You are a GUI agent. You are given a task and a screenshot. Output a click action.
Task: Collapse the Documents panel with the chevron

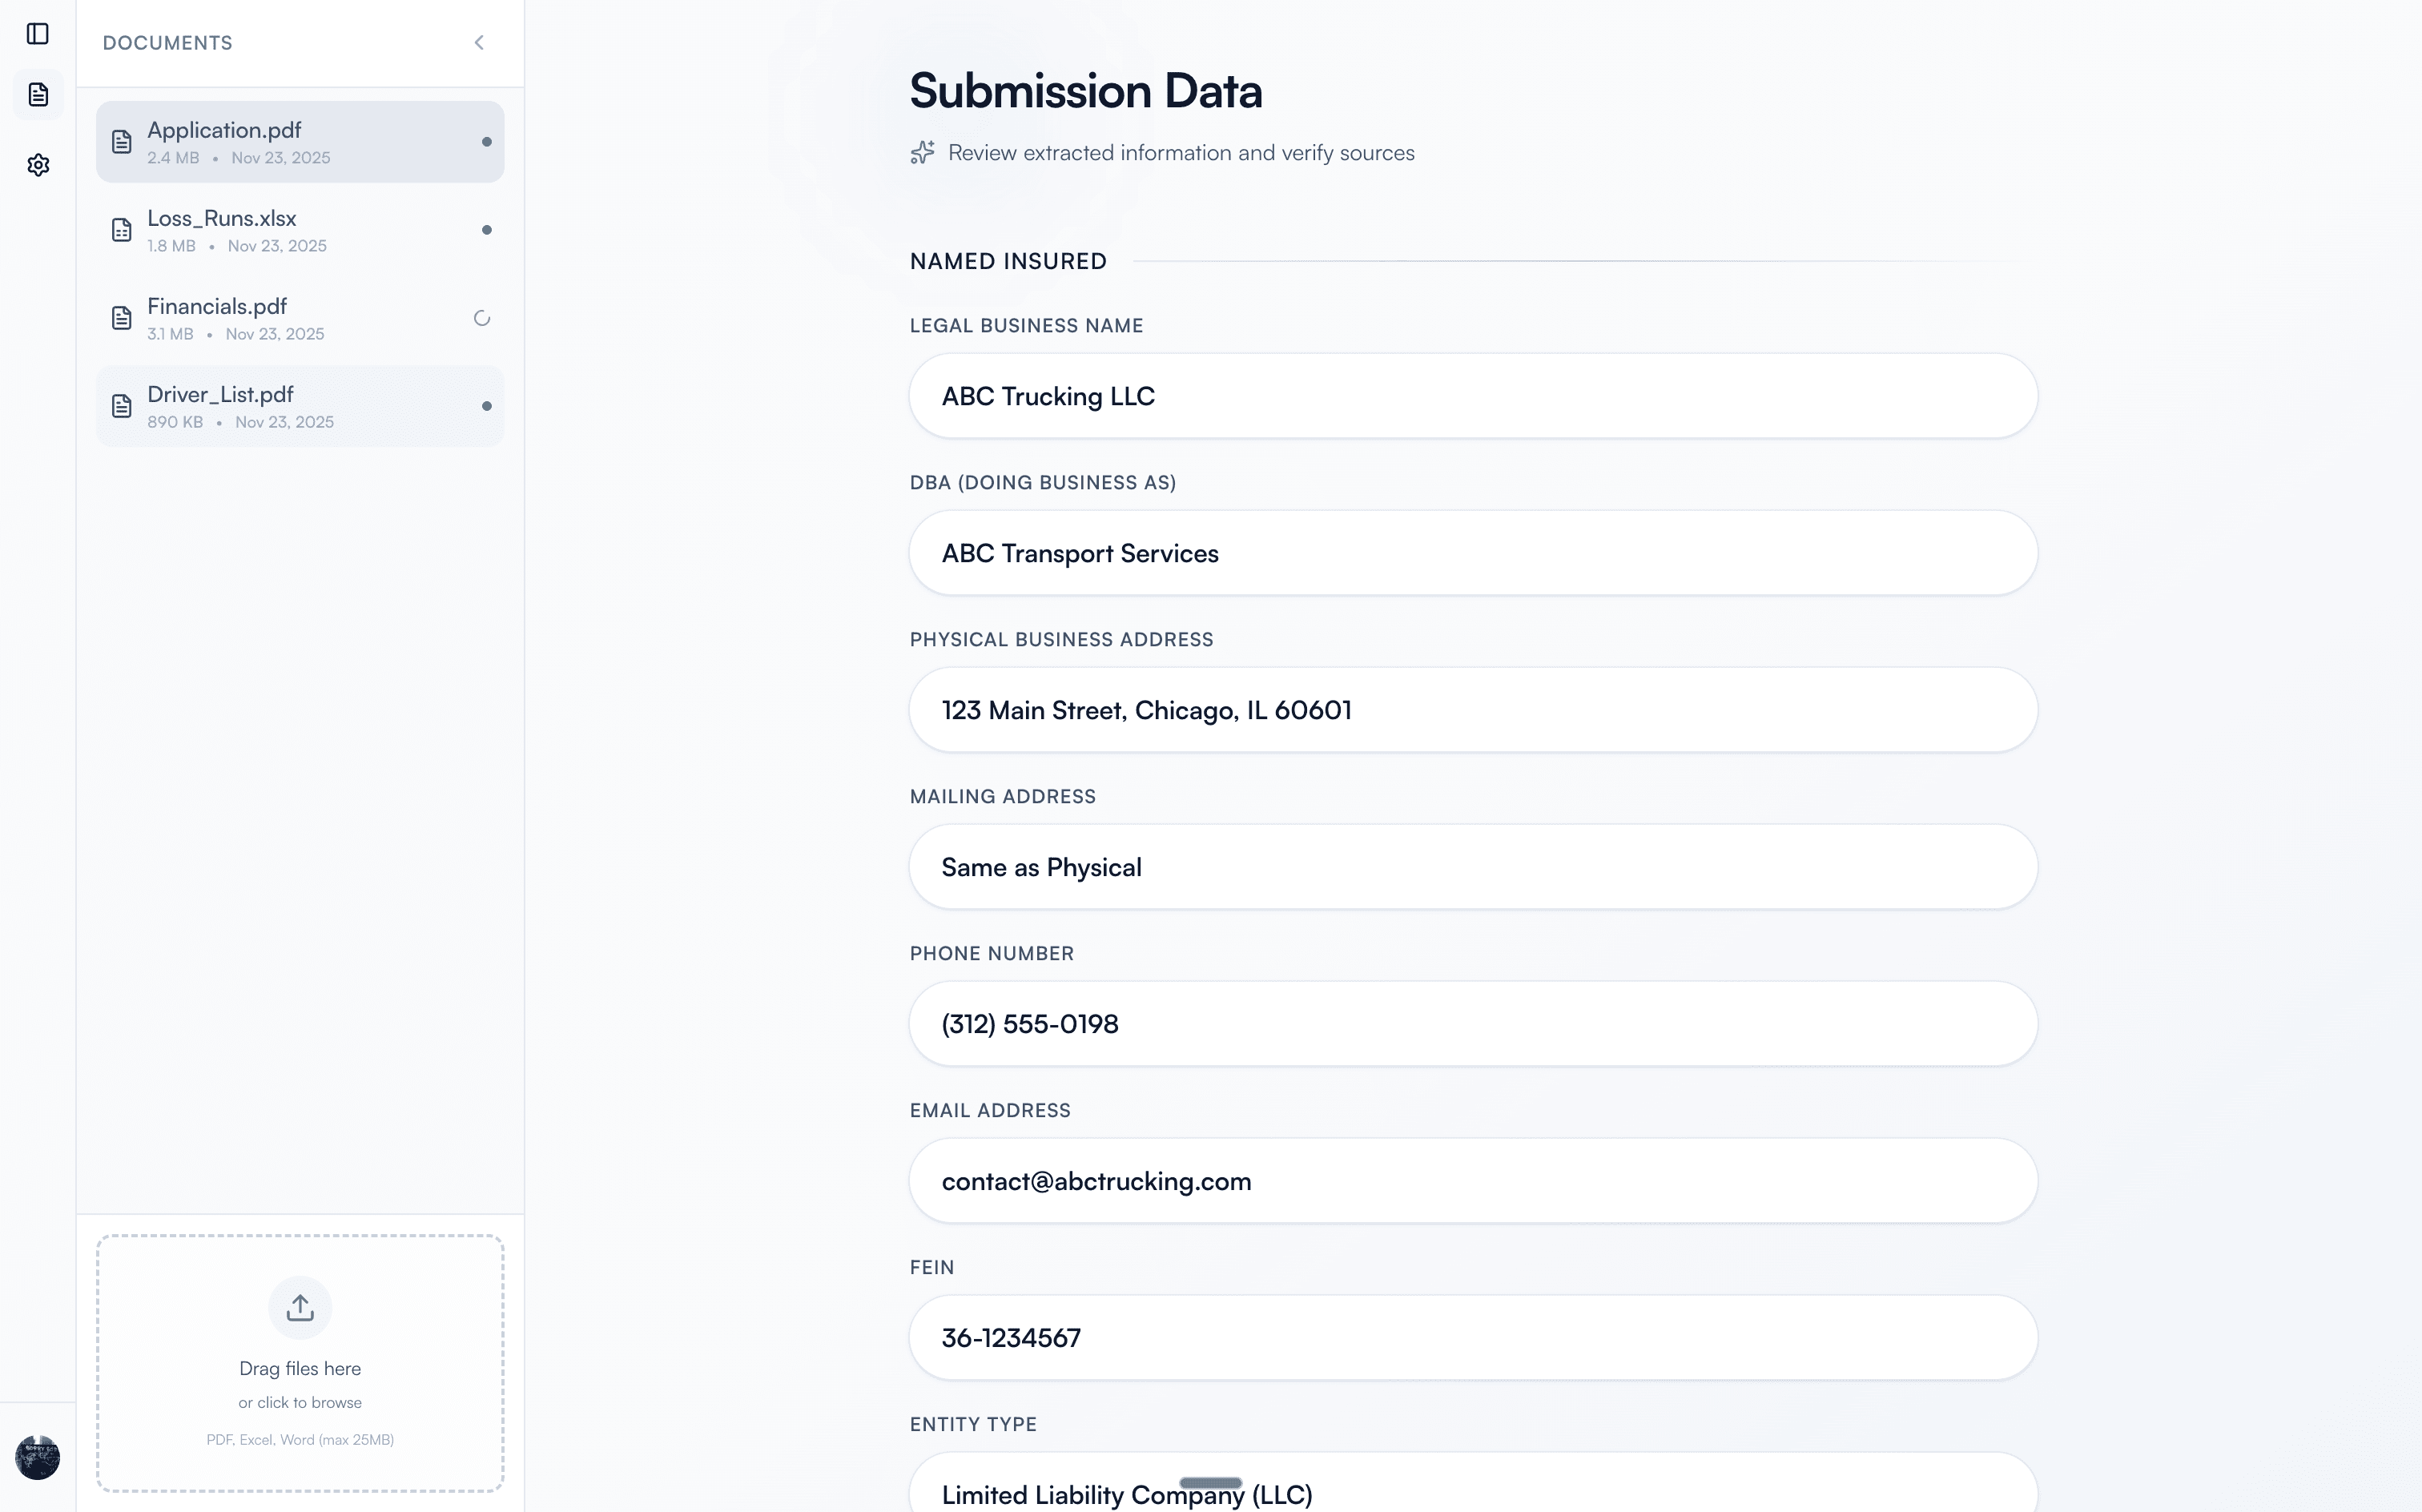[479, 42]
